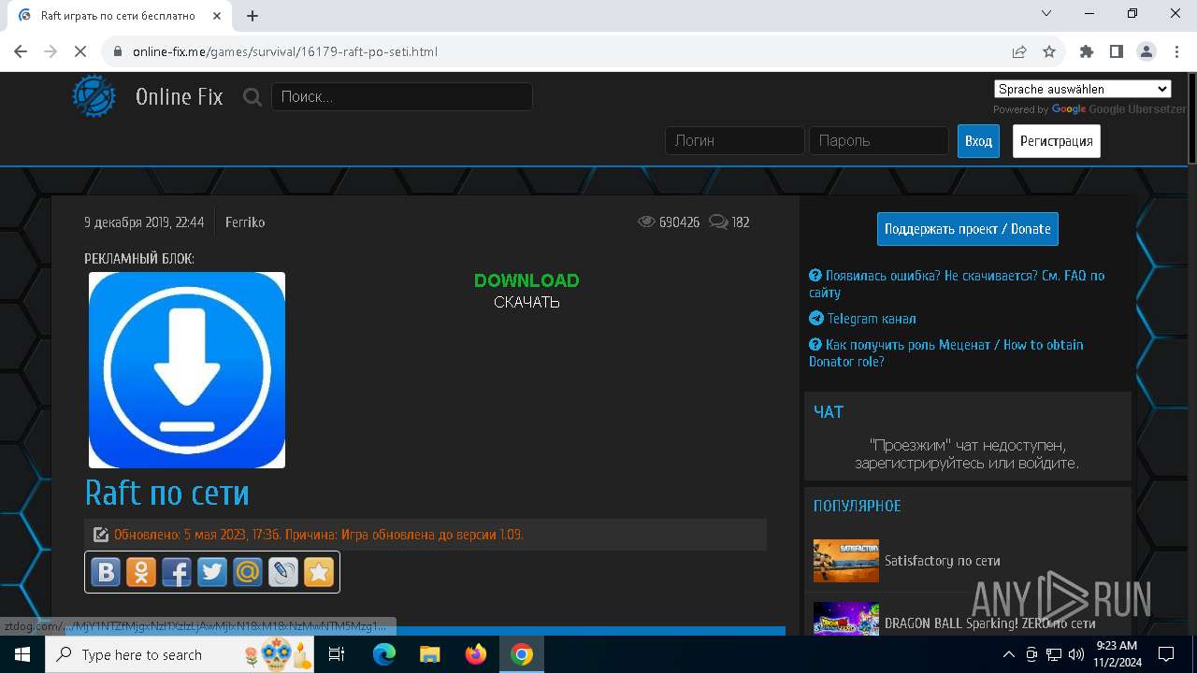Bookmark this page with star icon
Image resolution: width=1197 pixels, height=673 pixels.
[x=1049, y=51]
